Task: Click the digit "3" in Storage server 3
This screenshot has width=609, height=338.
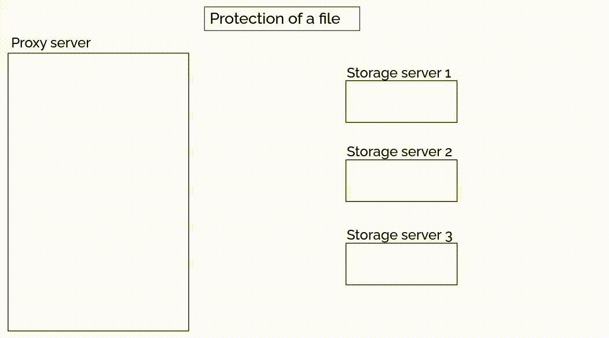Action: click(449, 236)
